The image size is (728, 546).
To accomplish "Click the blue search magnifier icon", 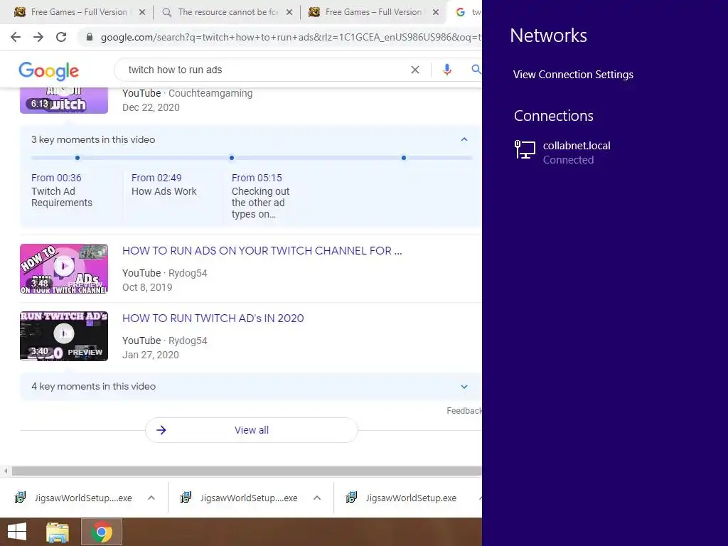I will tap(476, 70).
